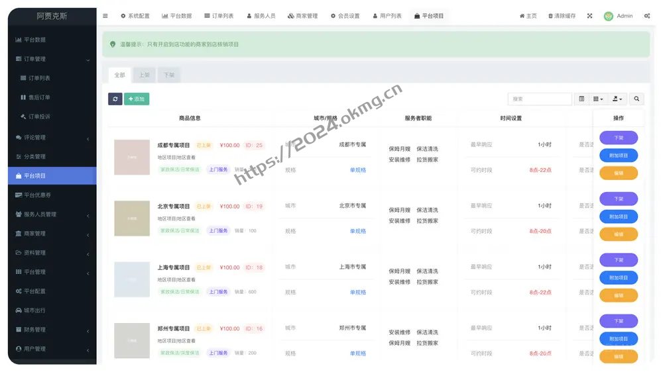Click 附加项目 for 郑州专属项目

[619, 339]
